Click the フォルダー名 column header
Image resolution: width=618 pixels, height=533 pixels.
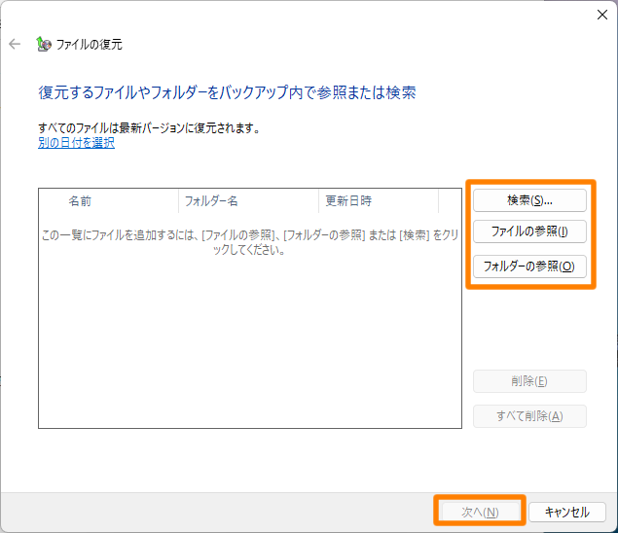pyautogui.click(x=211, y=201)
